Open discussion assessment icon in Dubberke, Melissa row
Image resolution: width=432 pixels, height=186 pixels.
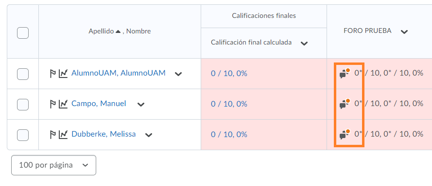point(345,134)
